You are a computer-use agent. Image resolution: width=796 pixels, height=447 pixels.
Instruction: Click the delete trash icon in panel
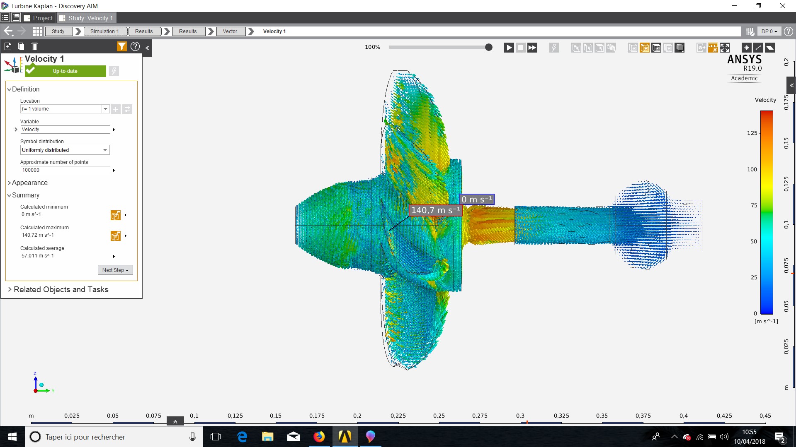[x=34, y=46]
